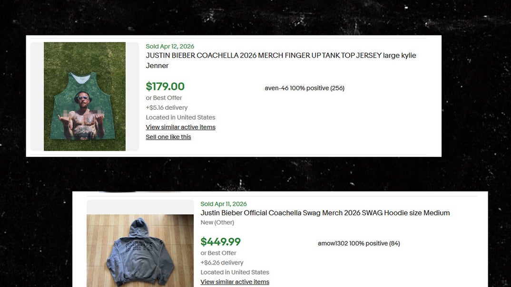Open seller profile aven-46

pos(277,88)
